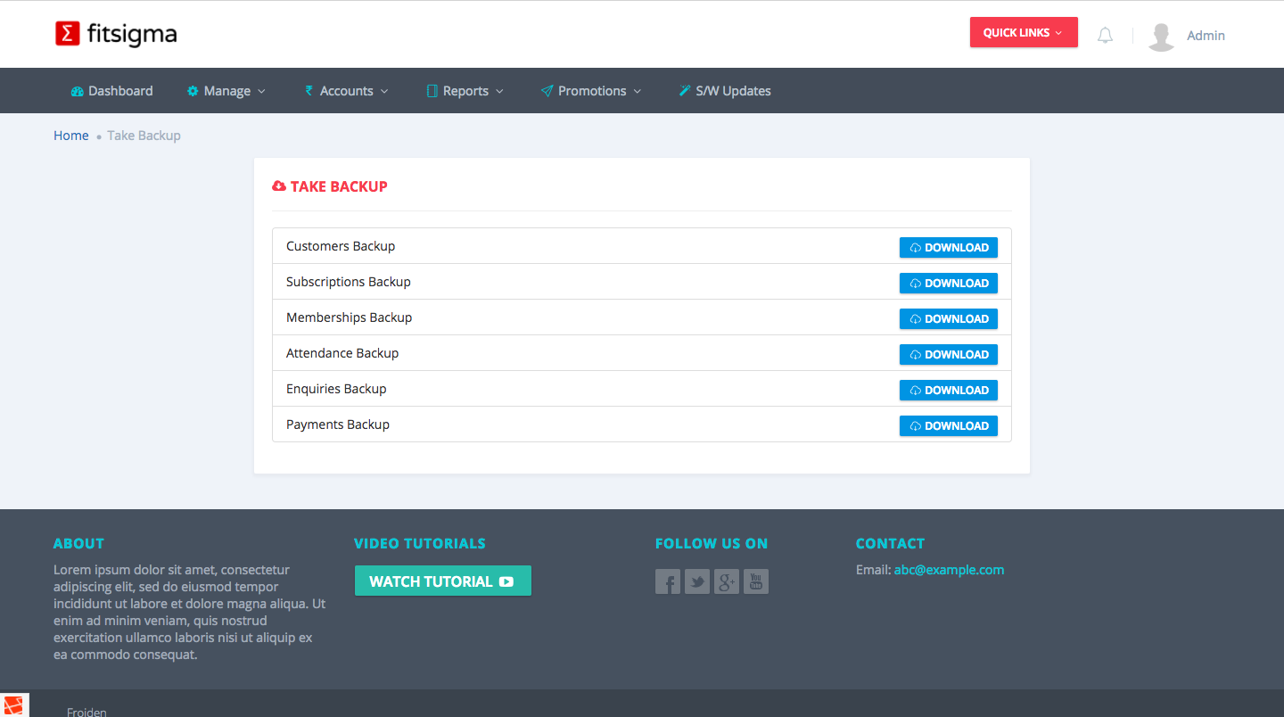Click the fitsigma logo
This screenshot has width=1284, height=717.
click(x=116, y=34)
